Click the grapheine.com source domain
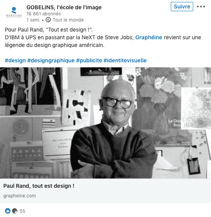Screen dimensions: 211x217 pyautogui.click(x=19, y=196)
